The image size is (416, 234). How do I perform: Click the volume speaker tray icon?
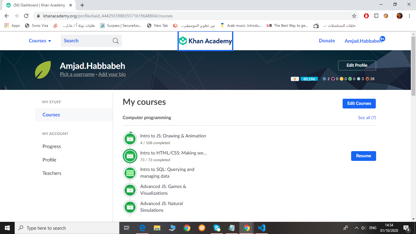pos(363,228)
